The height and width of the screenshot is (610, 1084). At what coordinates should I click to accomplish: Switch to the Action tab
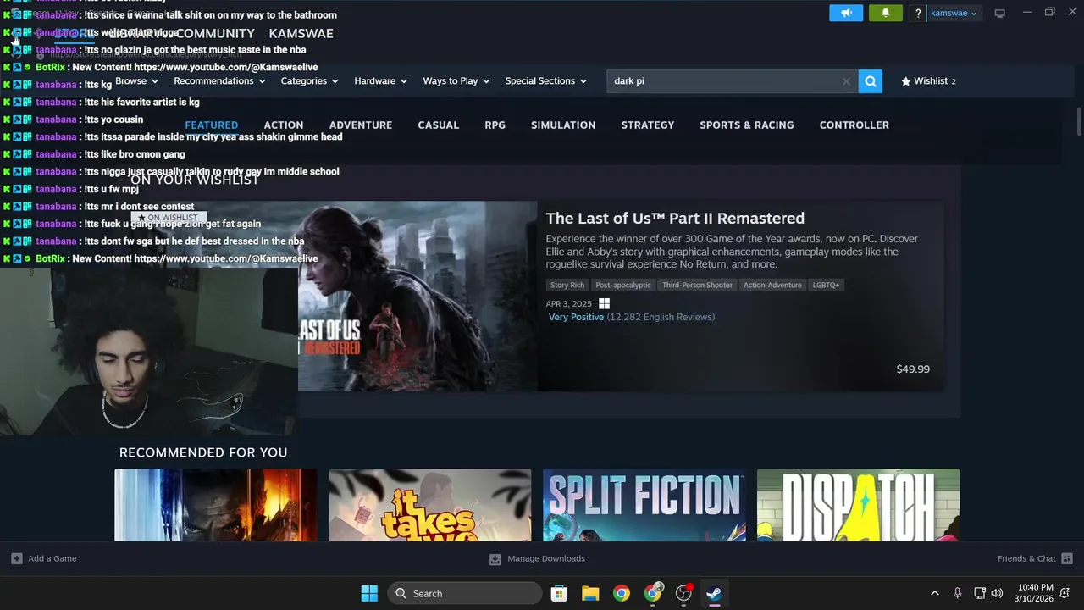coord(284,125)
